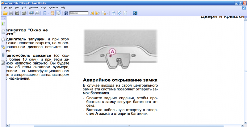Click the horizontal scrollbar at bottom
The width and height of the screenshot is (247, 127).
(124, 125)
